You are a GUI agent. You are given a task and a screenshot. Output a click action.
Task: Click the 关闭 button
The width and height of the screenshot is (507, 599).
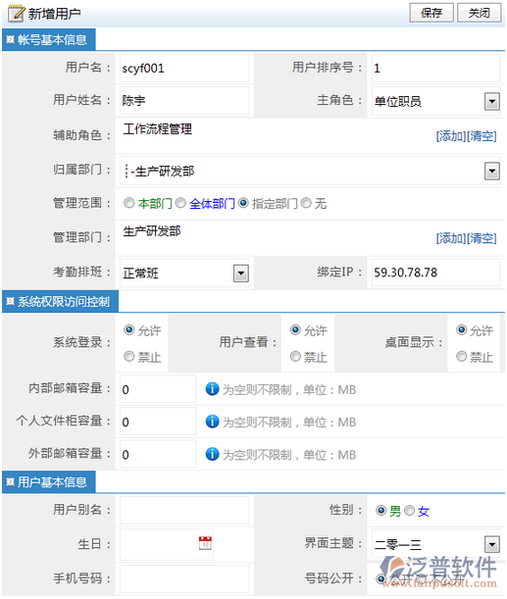point(480,13)
